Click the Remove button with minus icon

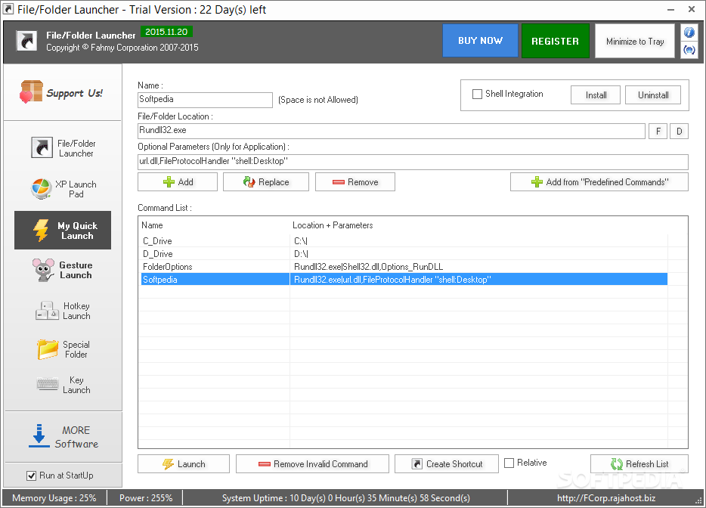pos(355,182)
